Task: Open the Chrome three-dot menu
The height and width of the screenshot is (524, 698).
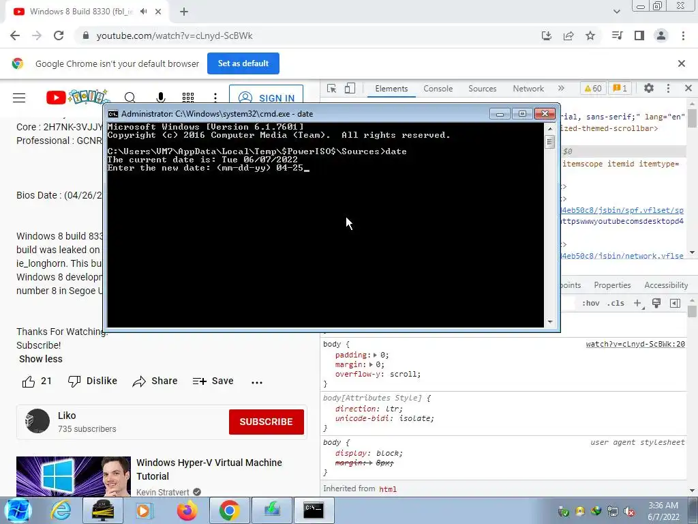Action: click(x=683, y=35)
